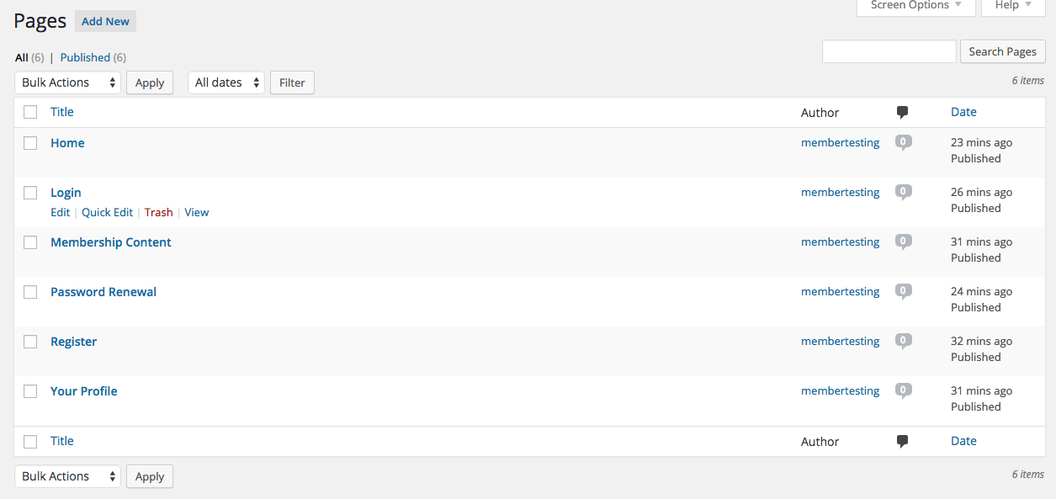This screenshot has height=499, width=1056.
Task: Check the select-all box in the table header
Action: (x=30, y=112)
